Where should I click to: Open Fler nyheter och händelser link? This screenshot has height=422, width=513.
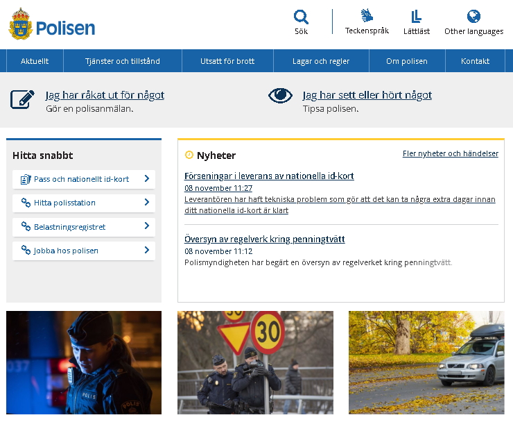[x=451, y=153]
